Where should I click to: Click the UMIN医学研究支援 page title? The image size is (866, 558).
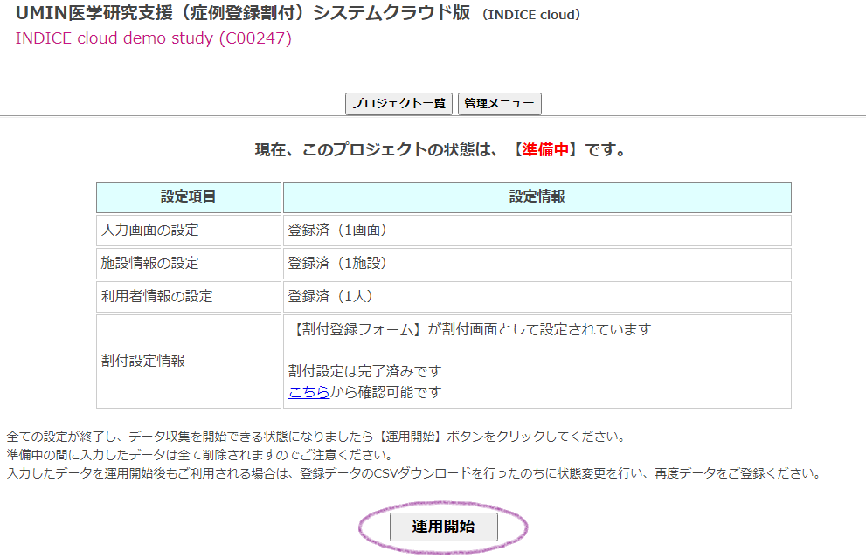click(x=242, y=14)
